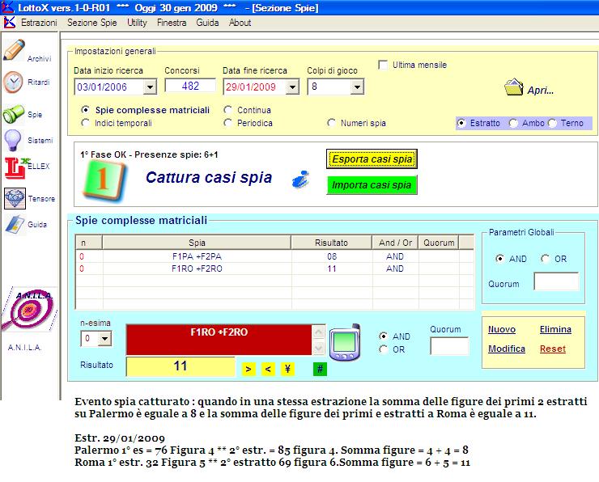Click the greater-than operator button
Viewport: 599px width, 482px height.
[x=249, y=369]
